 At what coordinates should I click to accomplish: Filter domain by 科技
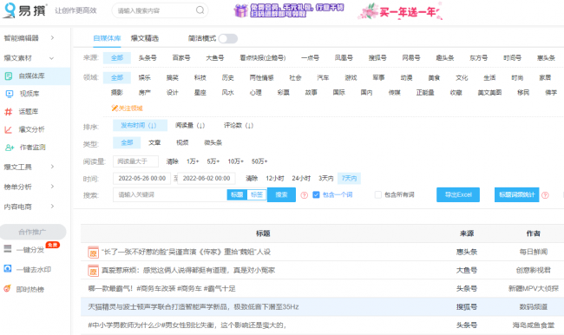click(x=200, y=77)
